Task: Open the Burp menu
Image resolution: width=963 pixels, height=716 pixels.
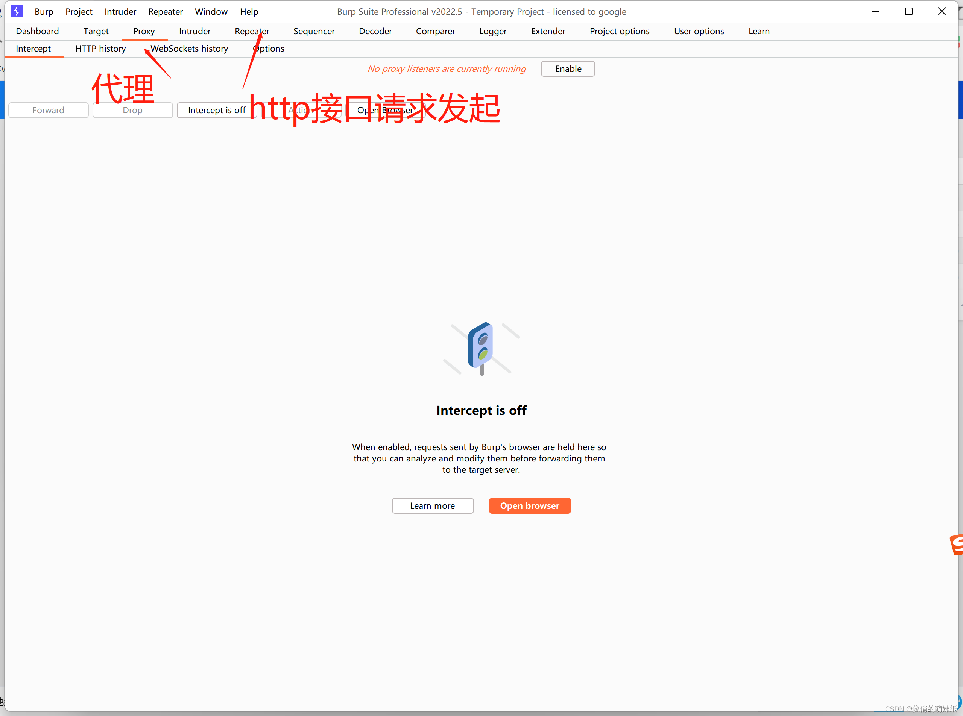Action: coord(44,12)
